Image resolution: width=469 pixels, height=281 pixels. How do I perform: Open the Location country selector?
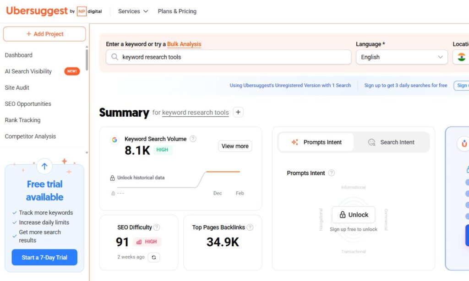(x=461, y=57)
